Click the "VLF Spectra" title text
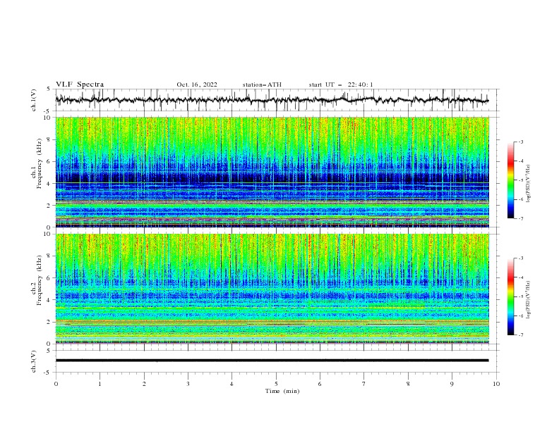This screenshot has height=431, width=559. [x=80, y=85]
